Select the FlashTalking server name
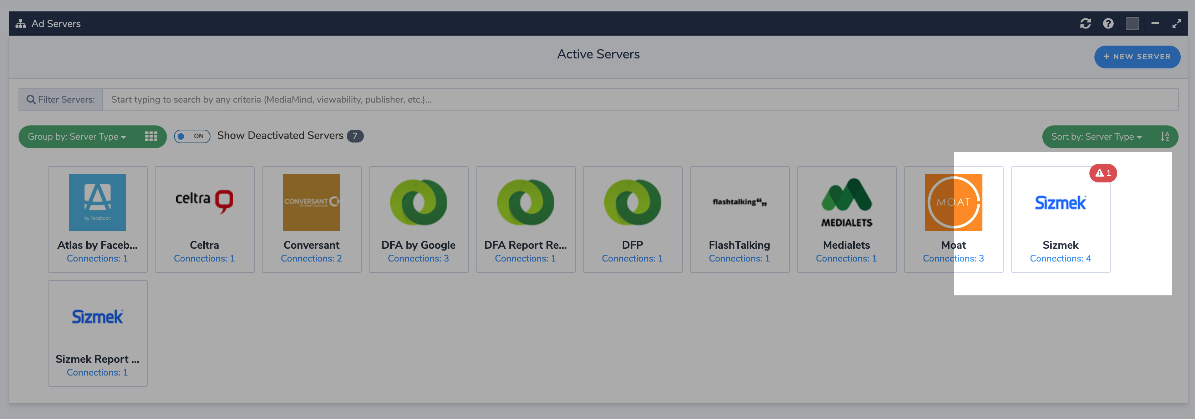Screen dimensions: 1195x419 pyautogui.click(x=739, y=245)
